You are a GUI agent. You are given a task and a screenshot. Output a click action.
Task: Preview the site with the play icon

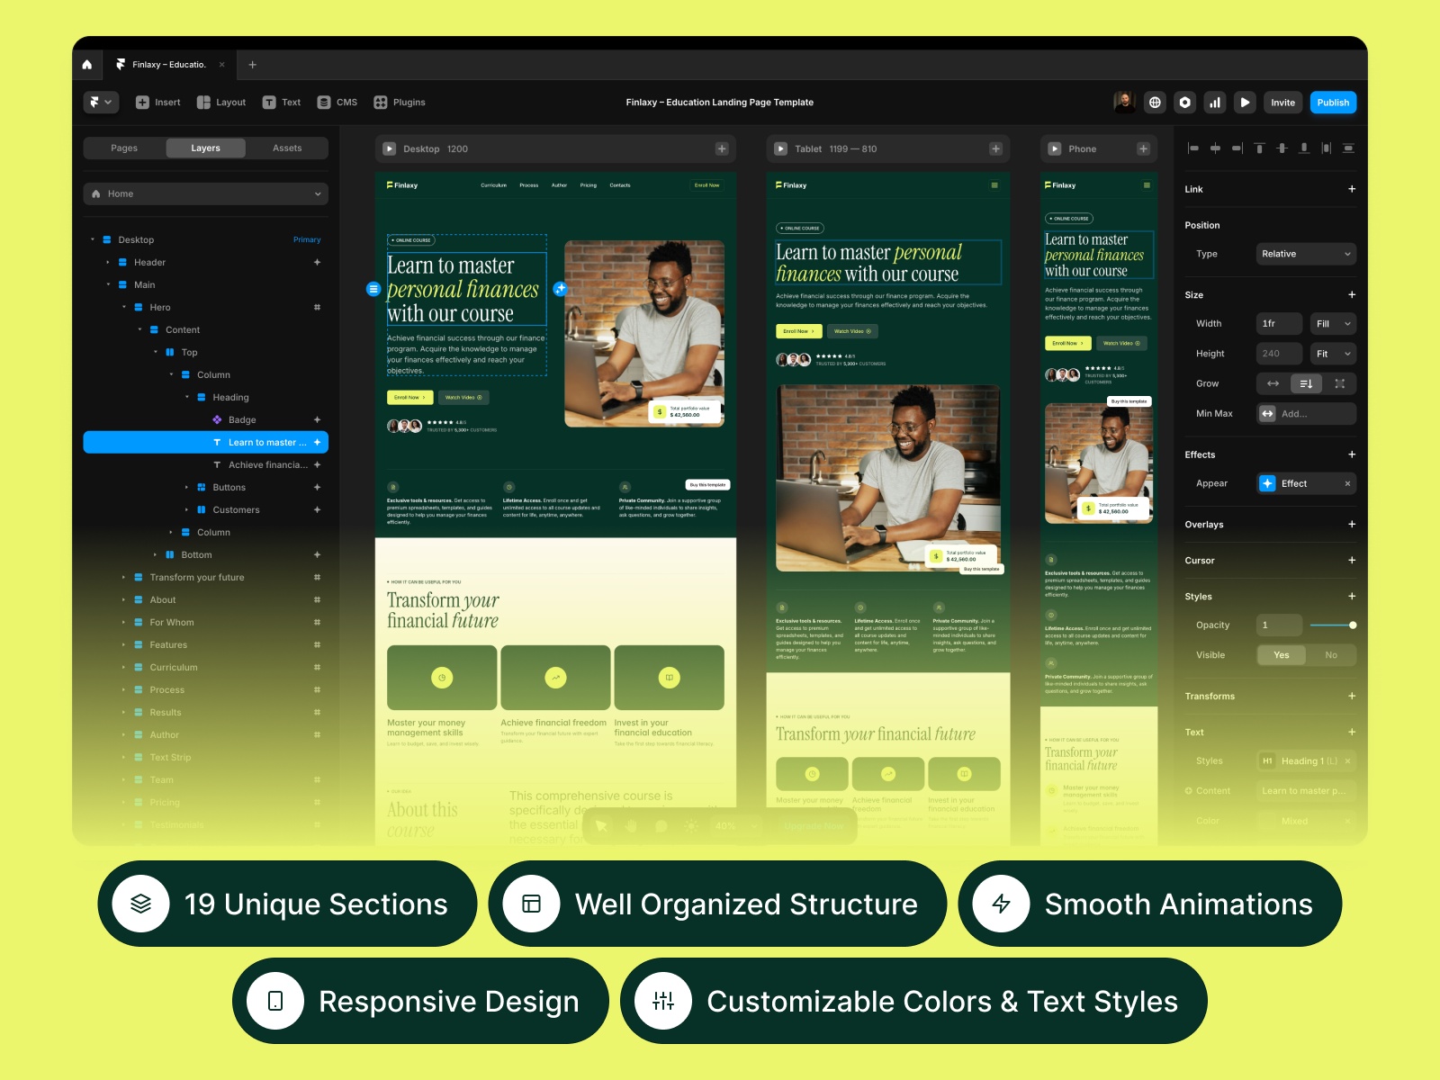(x=1245, y=102)
